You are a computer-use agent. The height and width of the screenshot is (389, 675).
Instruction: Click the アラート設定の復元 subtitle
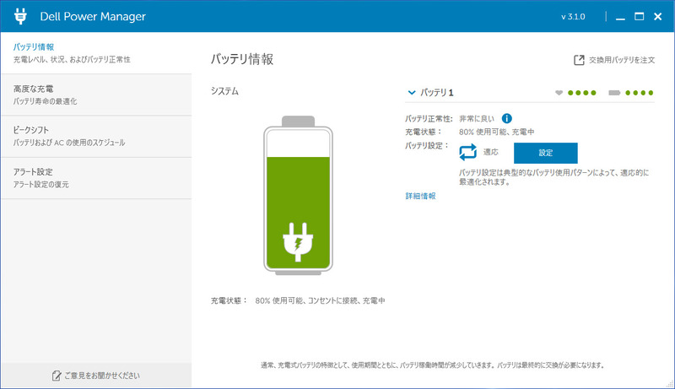pos(40,185)
